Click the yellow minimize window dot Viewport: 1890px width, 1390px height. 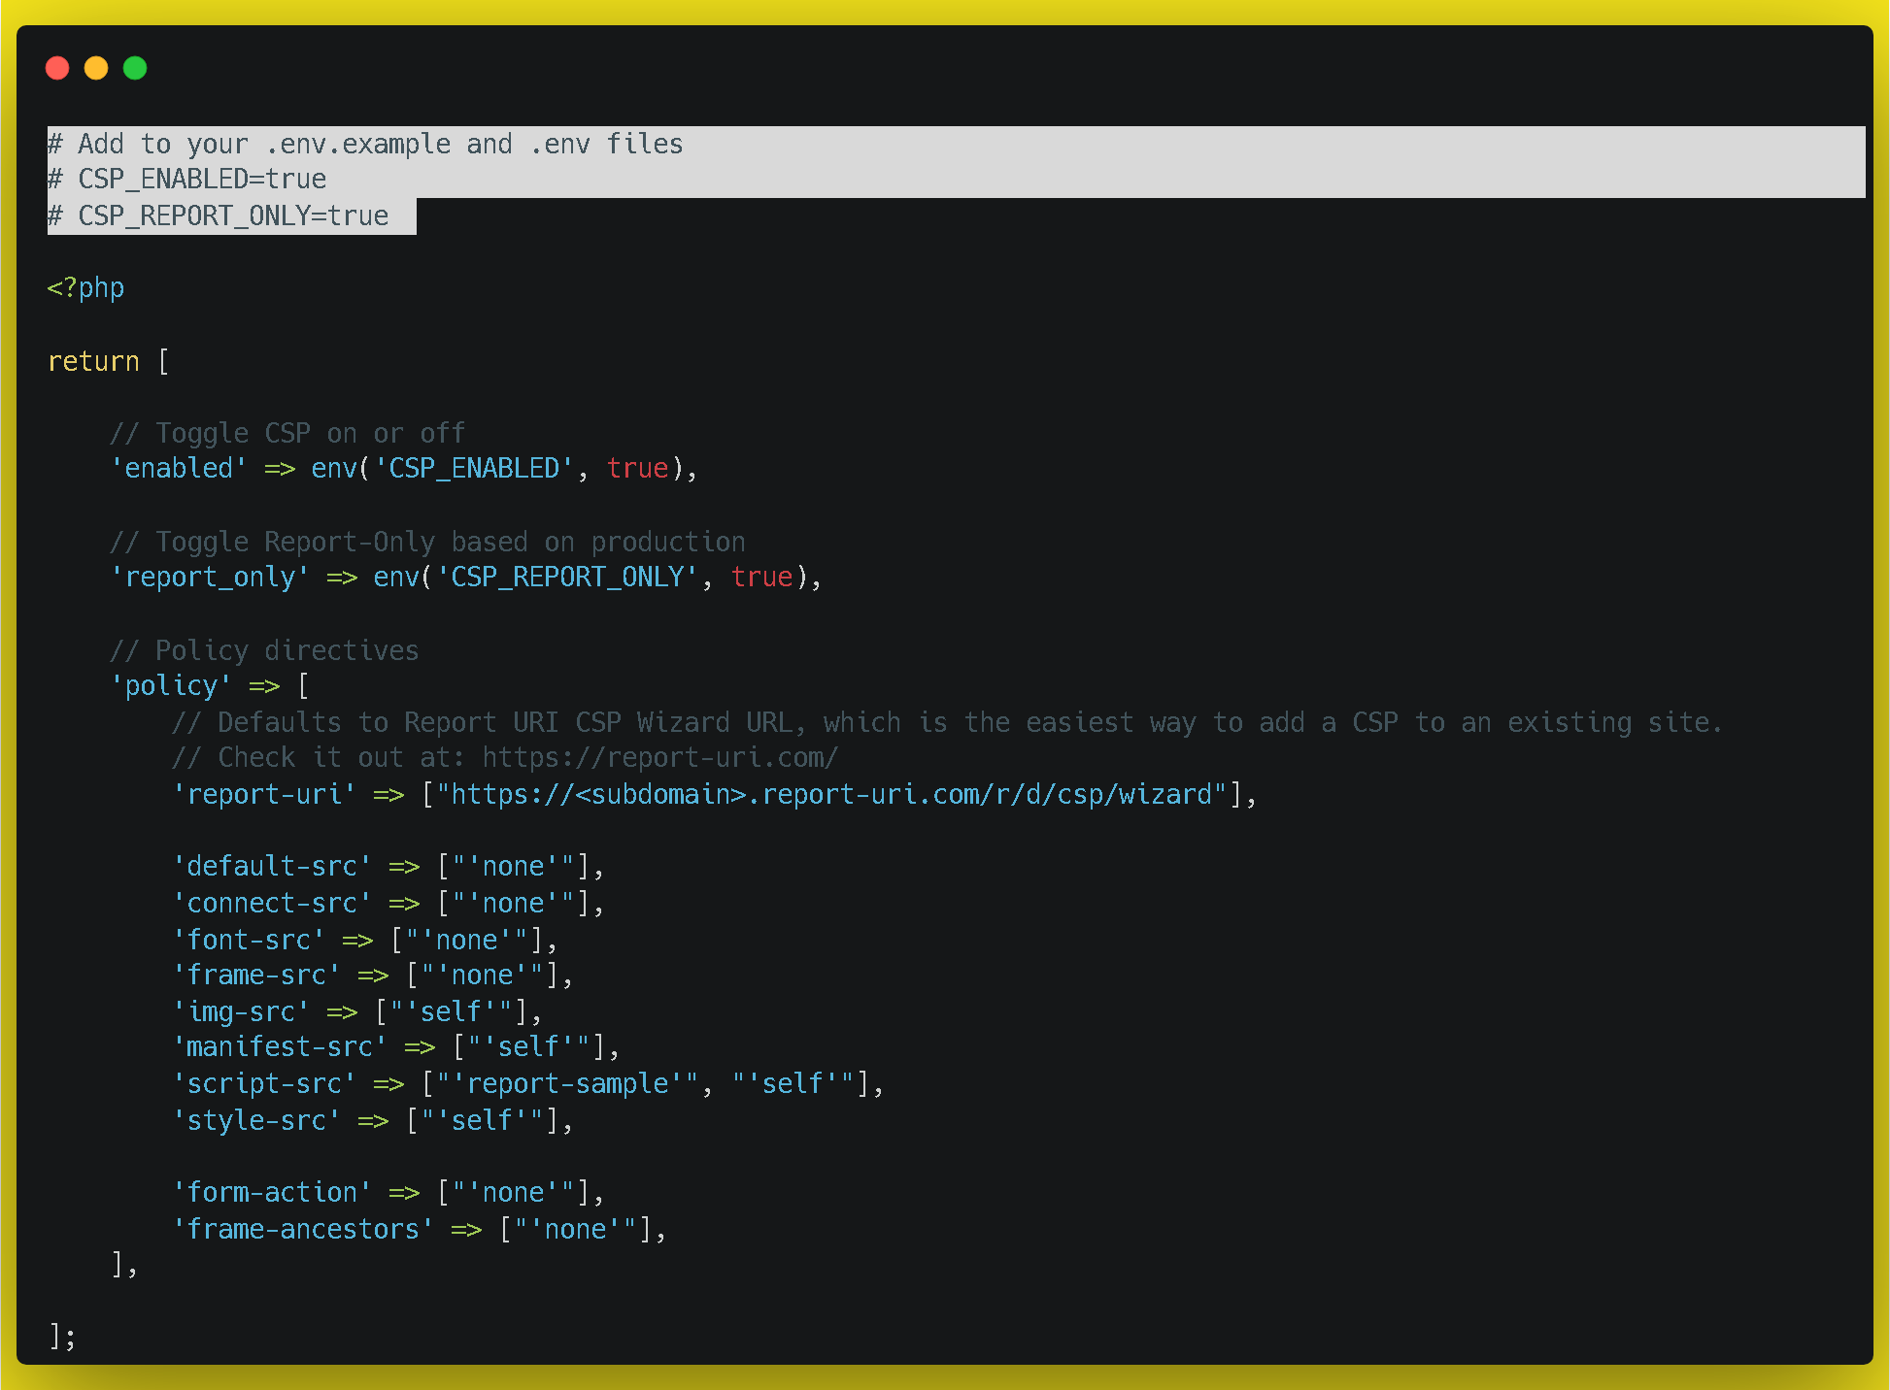click(96, 68)
